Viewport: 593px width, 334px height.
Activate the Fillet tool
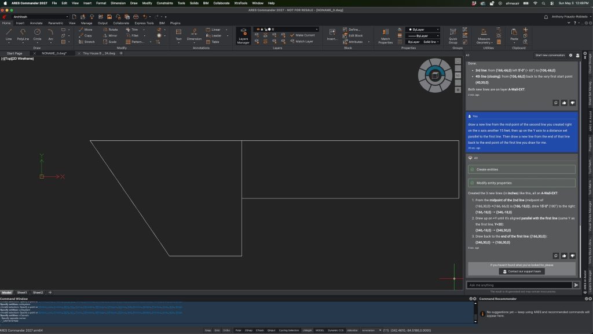pos(132,35)
